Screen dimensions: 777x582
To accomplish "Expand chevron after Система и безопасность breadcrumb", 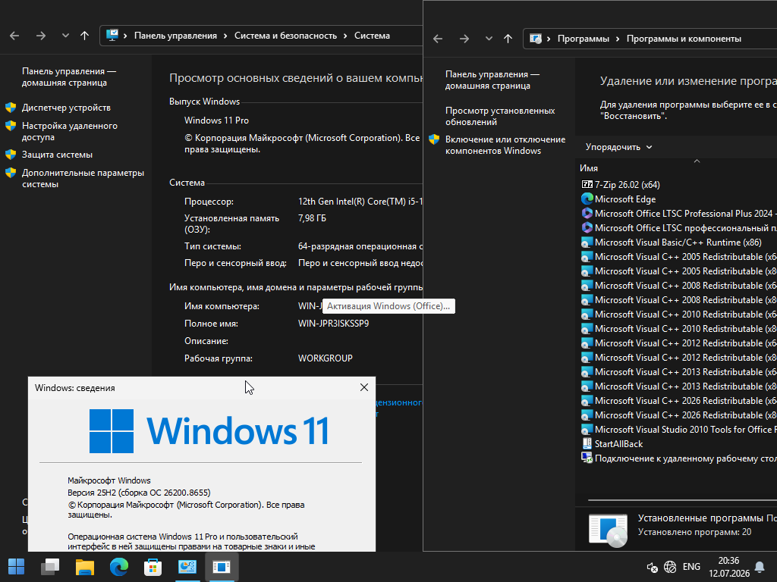I will pyautogui.click(x=345, y=36).
